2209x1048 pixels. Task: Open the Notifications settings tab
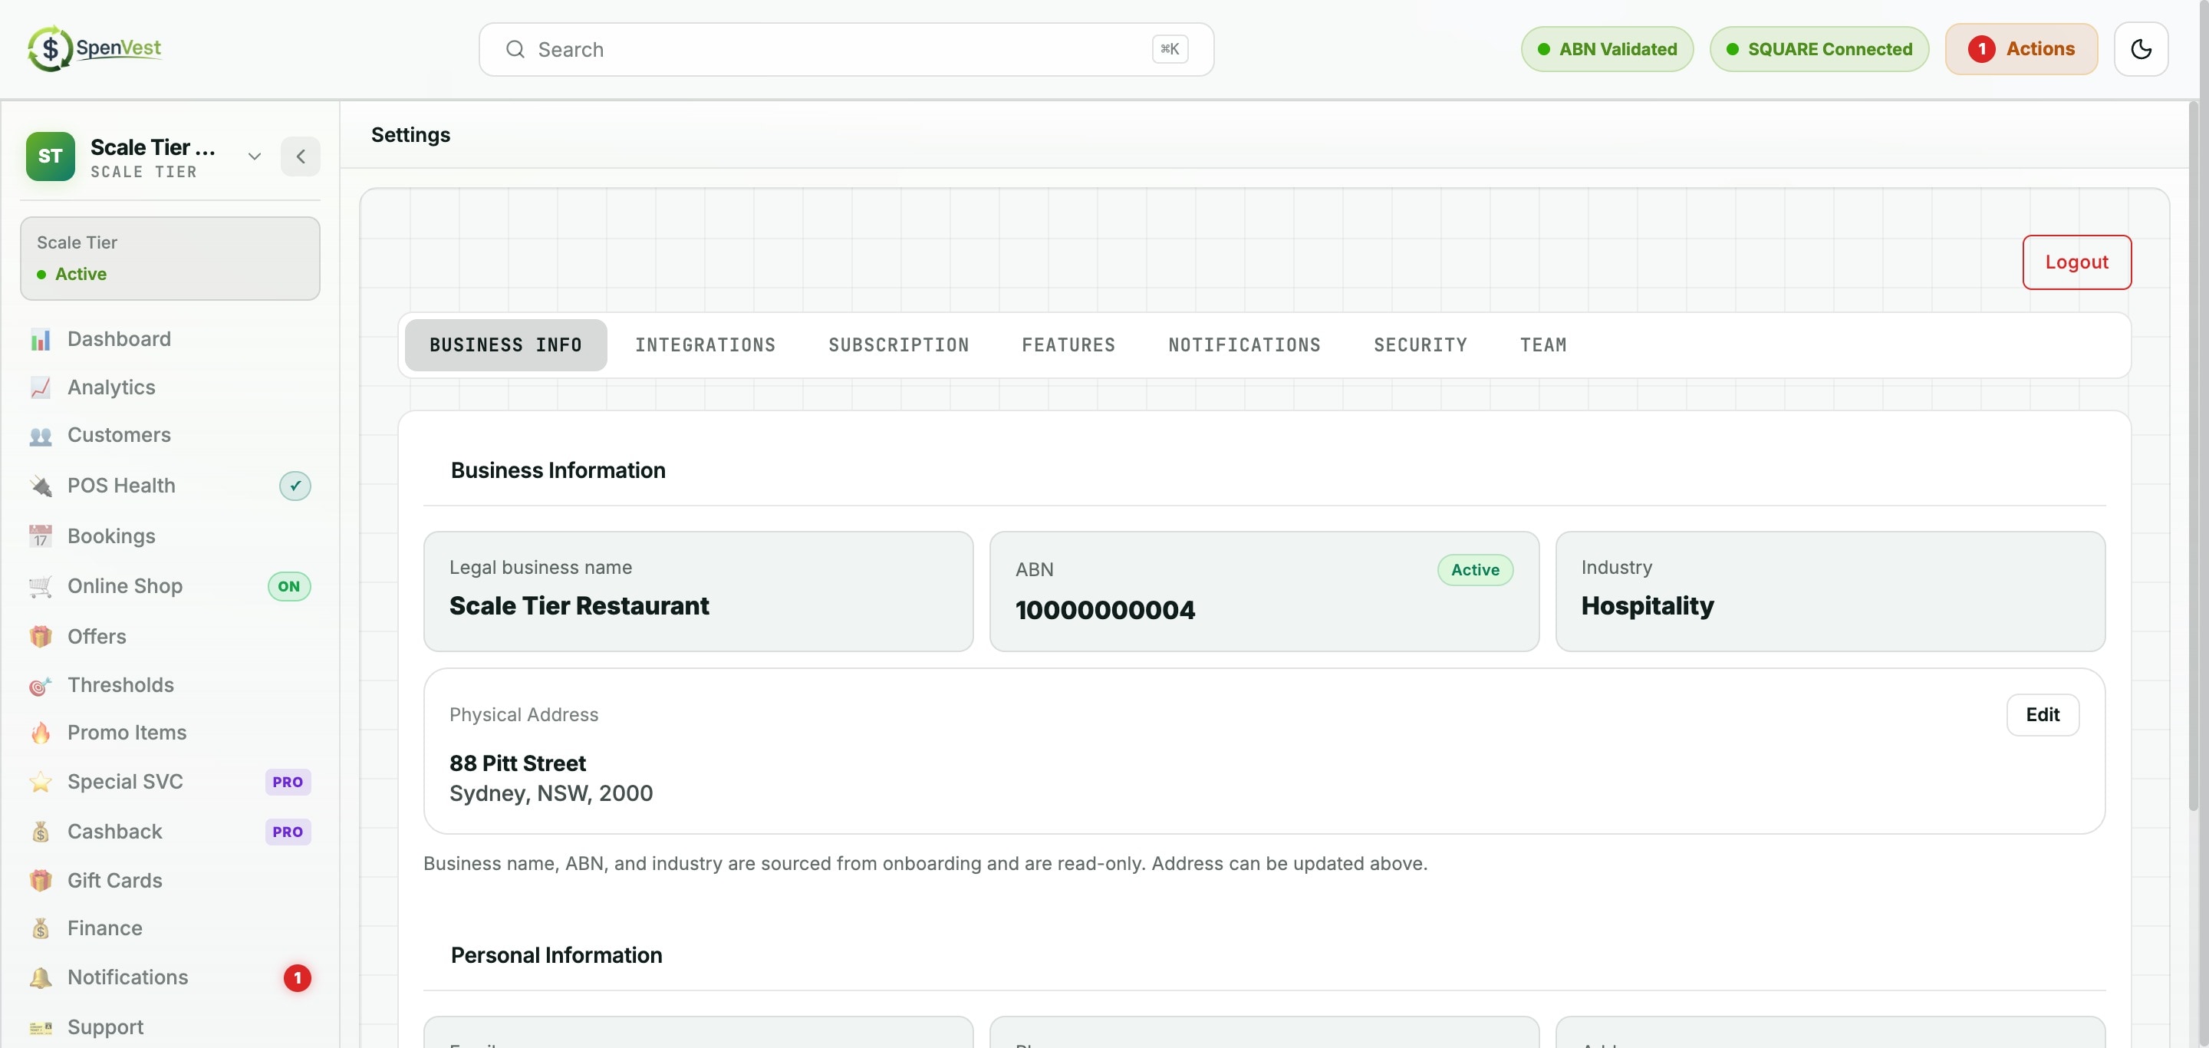click(x=1244, y=344)
